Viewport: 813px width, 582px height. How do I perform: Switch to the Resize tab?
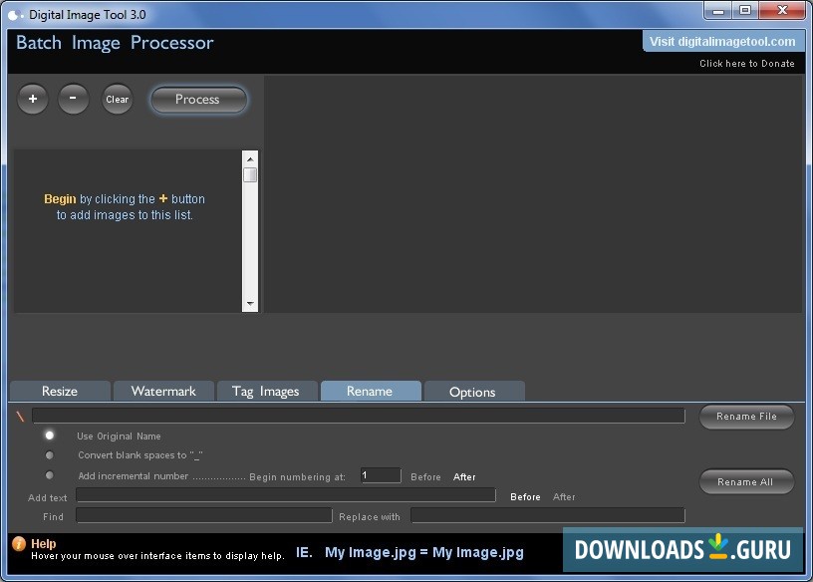59,391
